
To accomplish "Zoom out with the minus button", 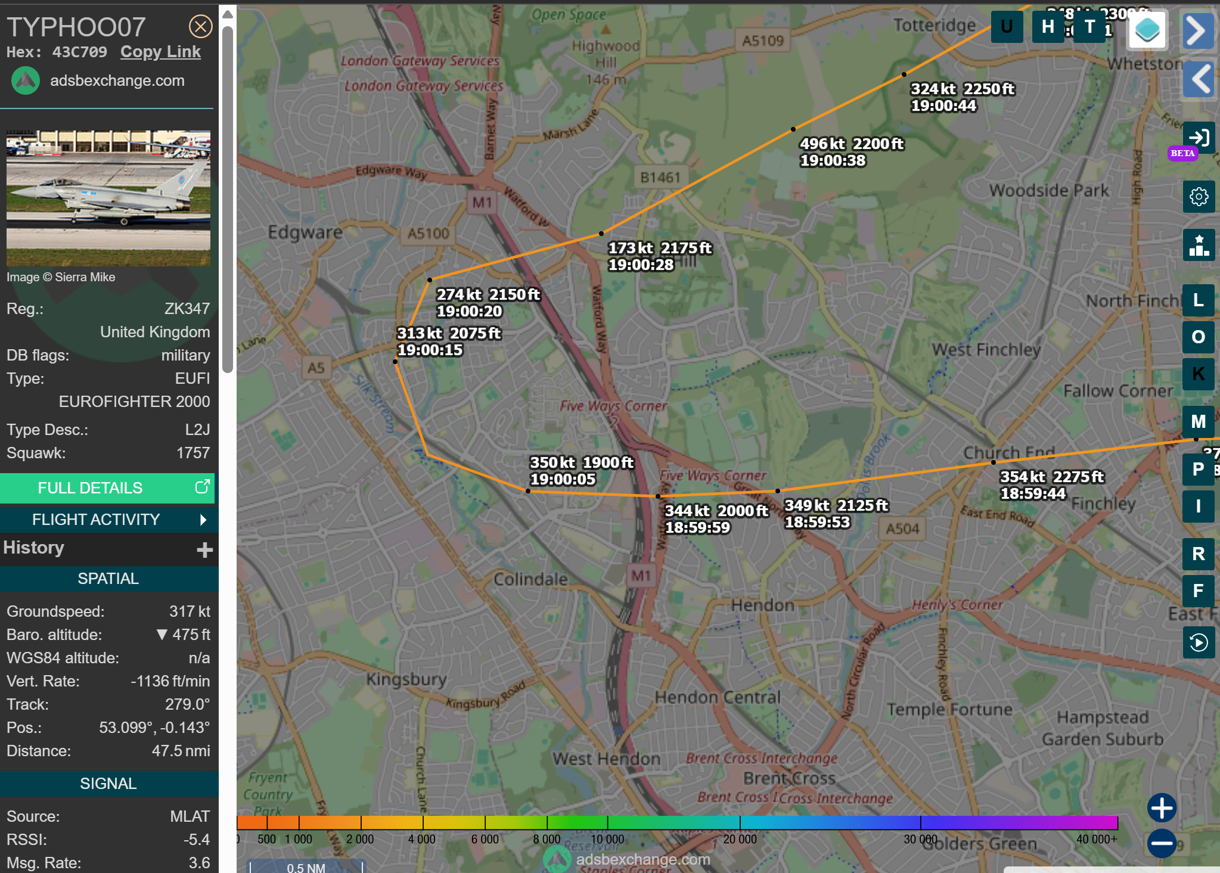I will click(x=1162, y=843).
